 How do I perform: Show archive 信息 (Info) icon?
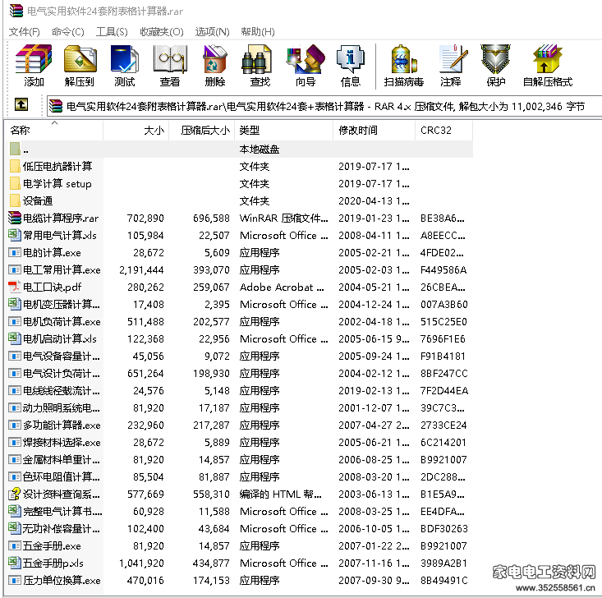coord(350,59)
